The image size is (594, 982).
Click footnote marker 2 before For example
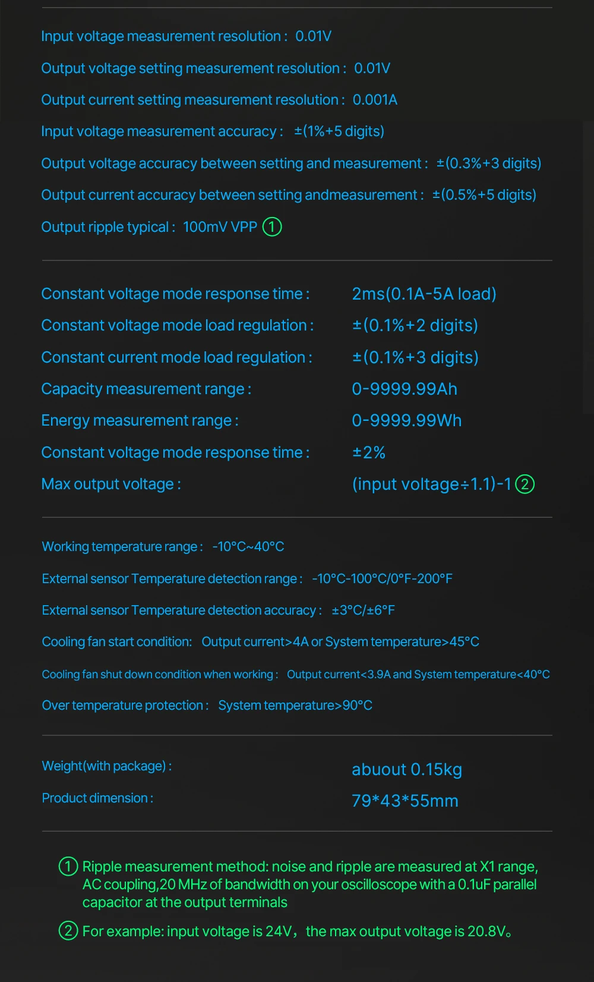pos(68,930)
